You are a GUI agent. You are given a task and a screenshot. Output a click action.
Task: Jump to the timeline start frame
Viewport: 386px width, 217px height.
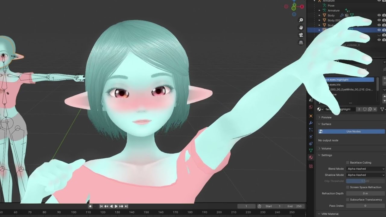tap(101, 206)
